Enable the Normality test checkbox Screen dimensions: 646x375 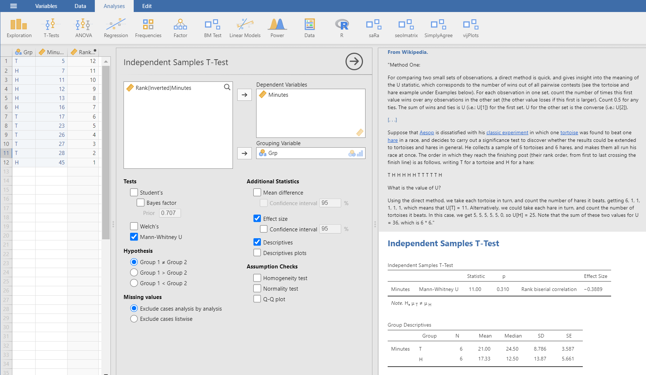[x=257, y=288]
